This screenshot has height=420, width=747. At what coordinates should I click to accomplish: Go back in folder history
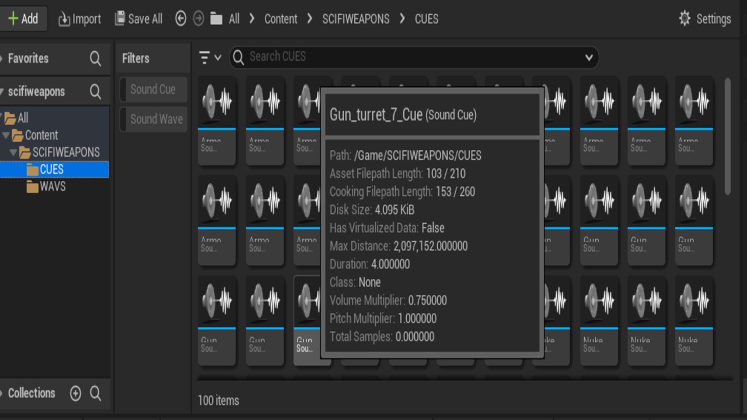181,19
